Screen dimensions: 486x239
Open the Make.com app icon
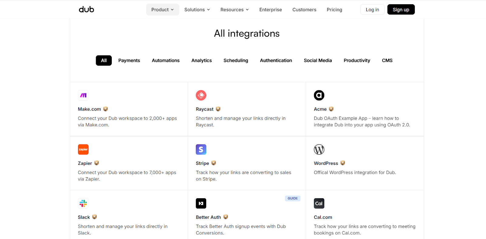click(x=83, y=95)
